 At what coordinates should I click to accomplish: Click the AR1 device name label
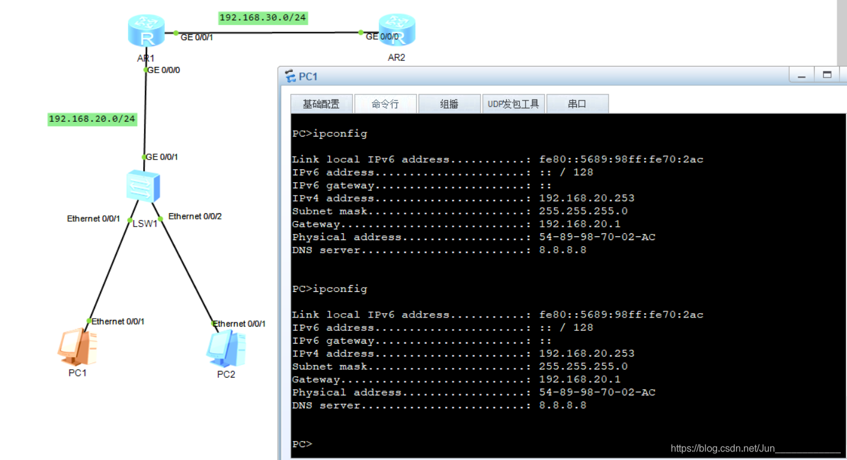click(146, 58)
